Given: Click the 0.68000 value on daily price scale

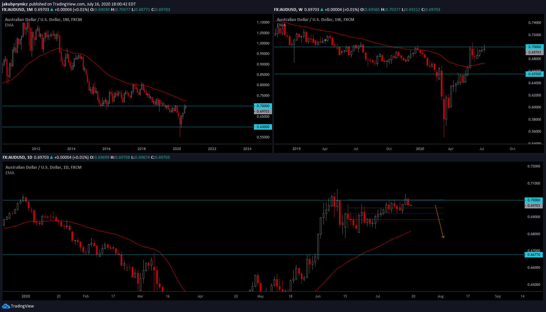Looking at the screenshot, I should [x=534, y=234].
